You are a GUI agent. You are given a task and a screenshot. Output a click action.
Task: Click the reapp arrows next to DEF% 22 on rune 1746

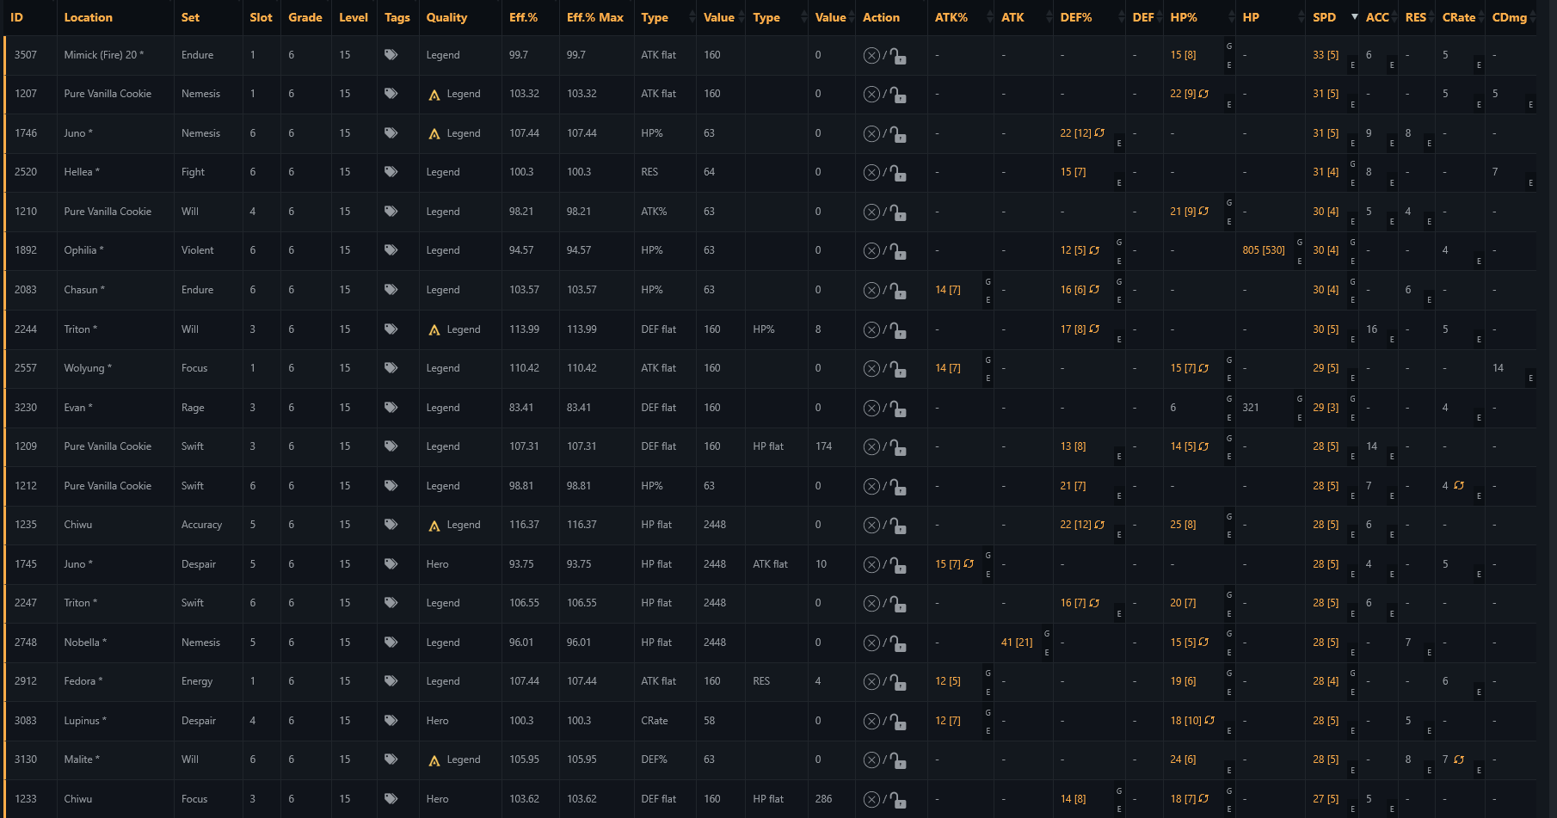click(1099, 133)
